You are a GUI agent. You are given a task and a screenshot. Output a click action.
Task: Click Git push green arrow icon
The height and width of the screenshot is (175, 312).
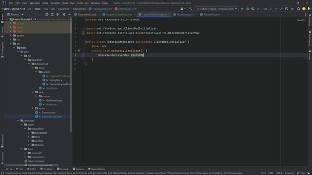281,9
